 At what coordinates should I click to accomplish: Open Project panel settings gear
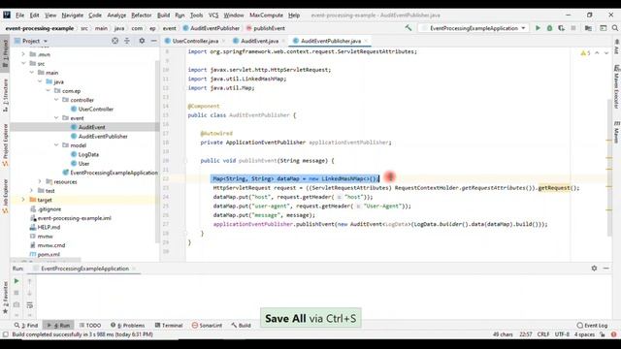click(142, 41)
